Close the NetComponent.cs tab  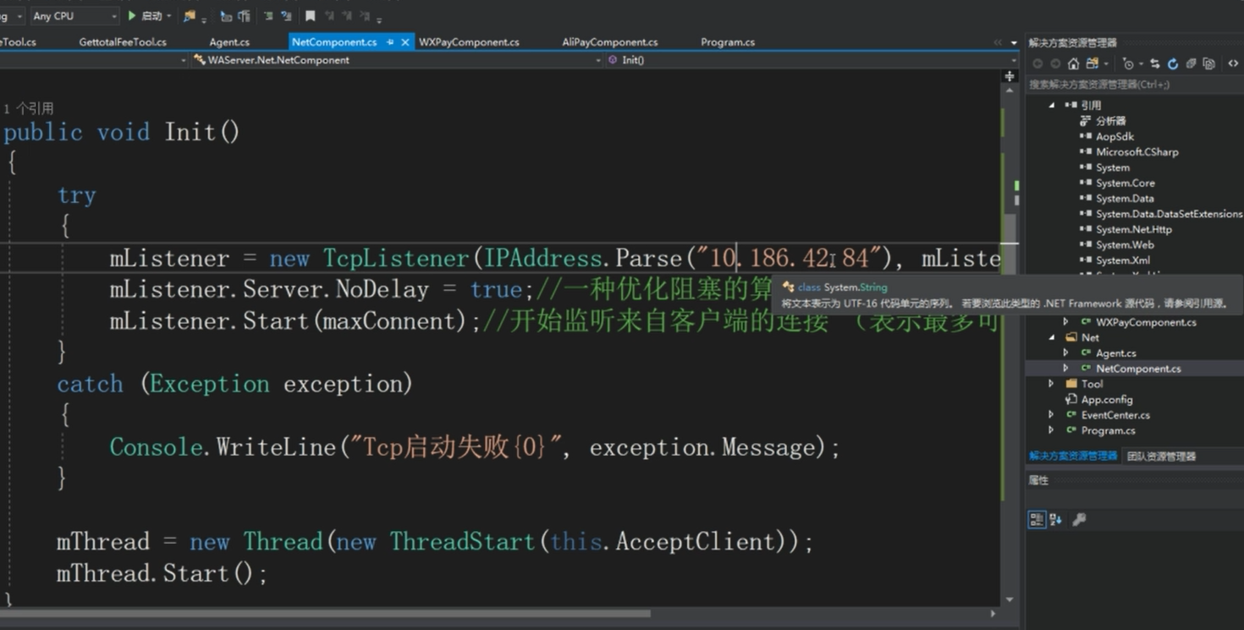(x=405, y=41)
